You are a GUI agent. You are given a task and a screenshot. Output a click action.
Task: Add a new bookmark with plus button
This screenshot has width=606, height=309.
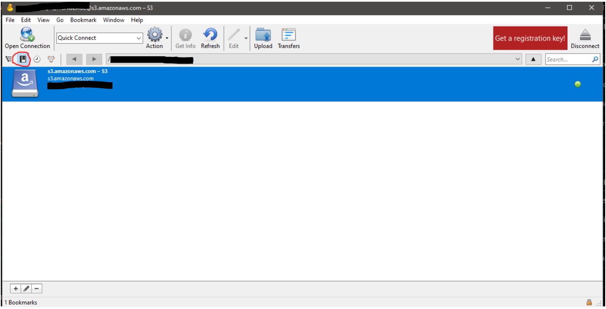16,288
